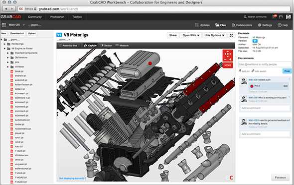Enter fullscreen with the expand icon
Image resolution: width=294 pixels, height=185 pixels.
[x=231, y=35]
